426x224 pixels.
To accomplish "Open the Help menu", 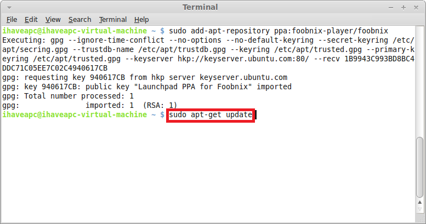I will 141,20.
